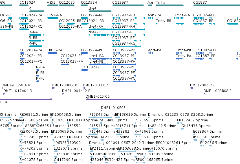Select protein CG12024-PA
Screen dimensions: 240x164
[x=22, y=53]
